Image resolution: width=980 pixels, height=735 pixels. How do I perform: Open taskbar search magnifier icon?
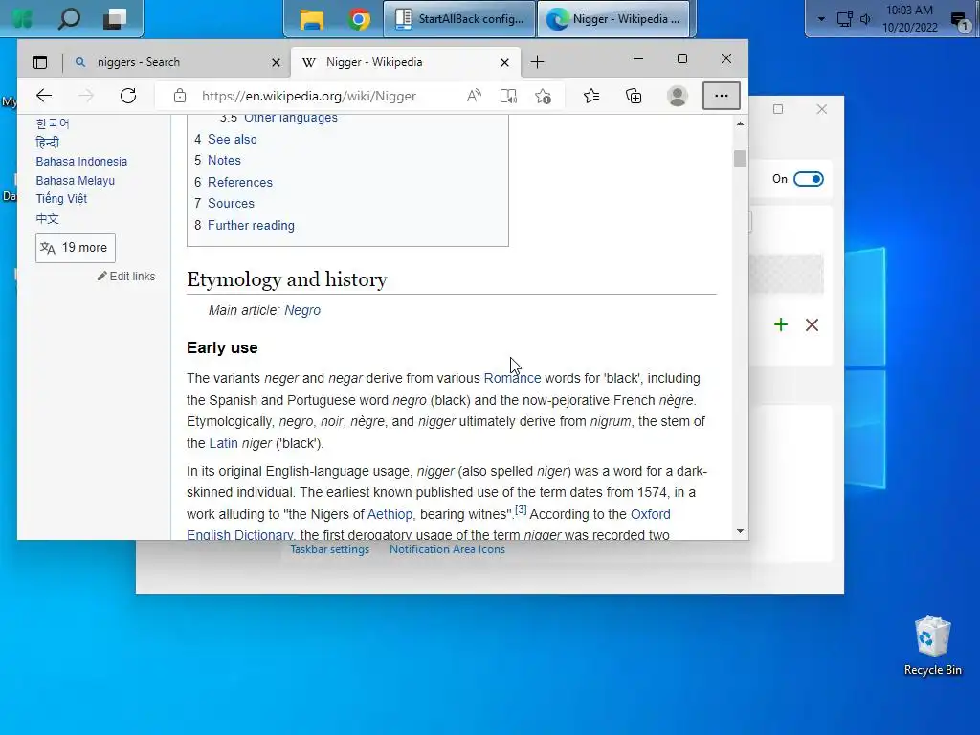[x=69, y=19]
